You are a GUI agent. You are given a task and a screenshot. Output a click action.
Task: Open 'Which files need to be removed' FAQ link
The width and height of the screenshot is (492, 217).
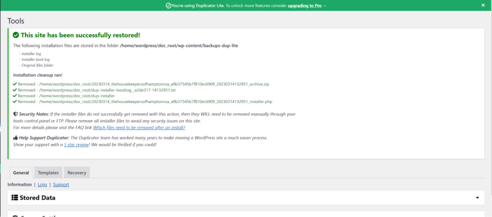click(139, 127)
